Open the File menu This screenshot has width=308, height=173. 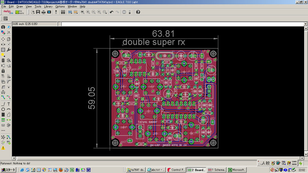tap(4, 7)
